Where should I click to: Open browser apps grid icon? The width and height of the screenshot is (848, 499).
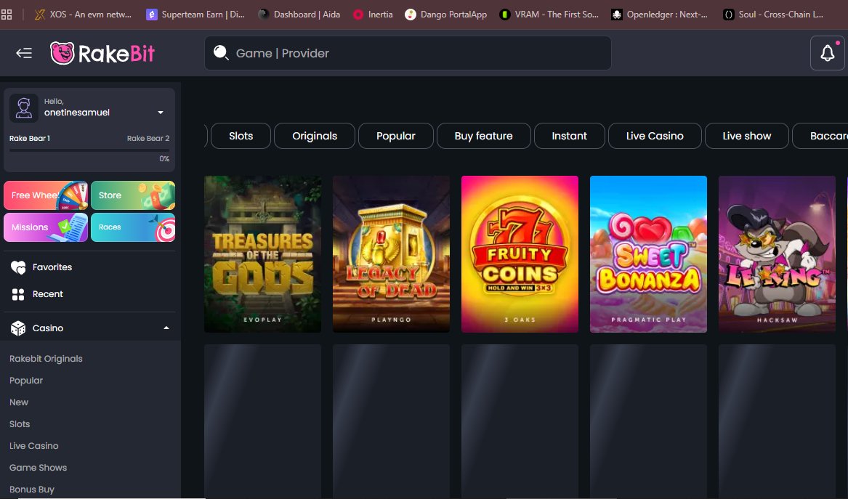[x=7, y=15]
